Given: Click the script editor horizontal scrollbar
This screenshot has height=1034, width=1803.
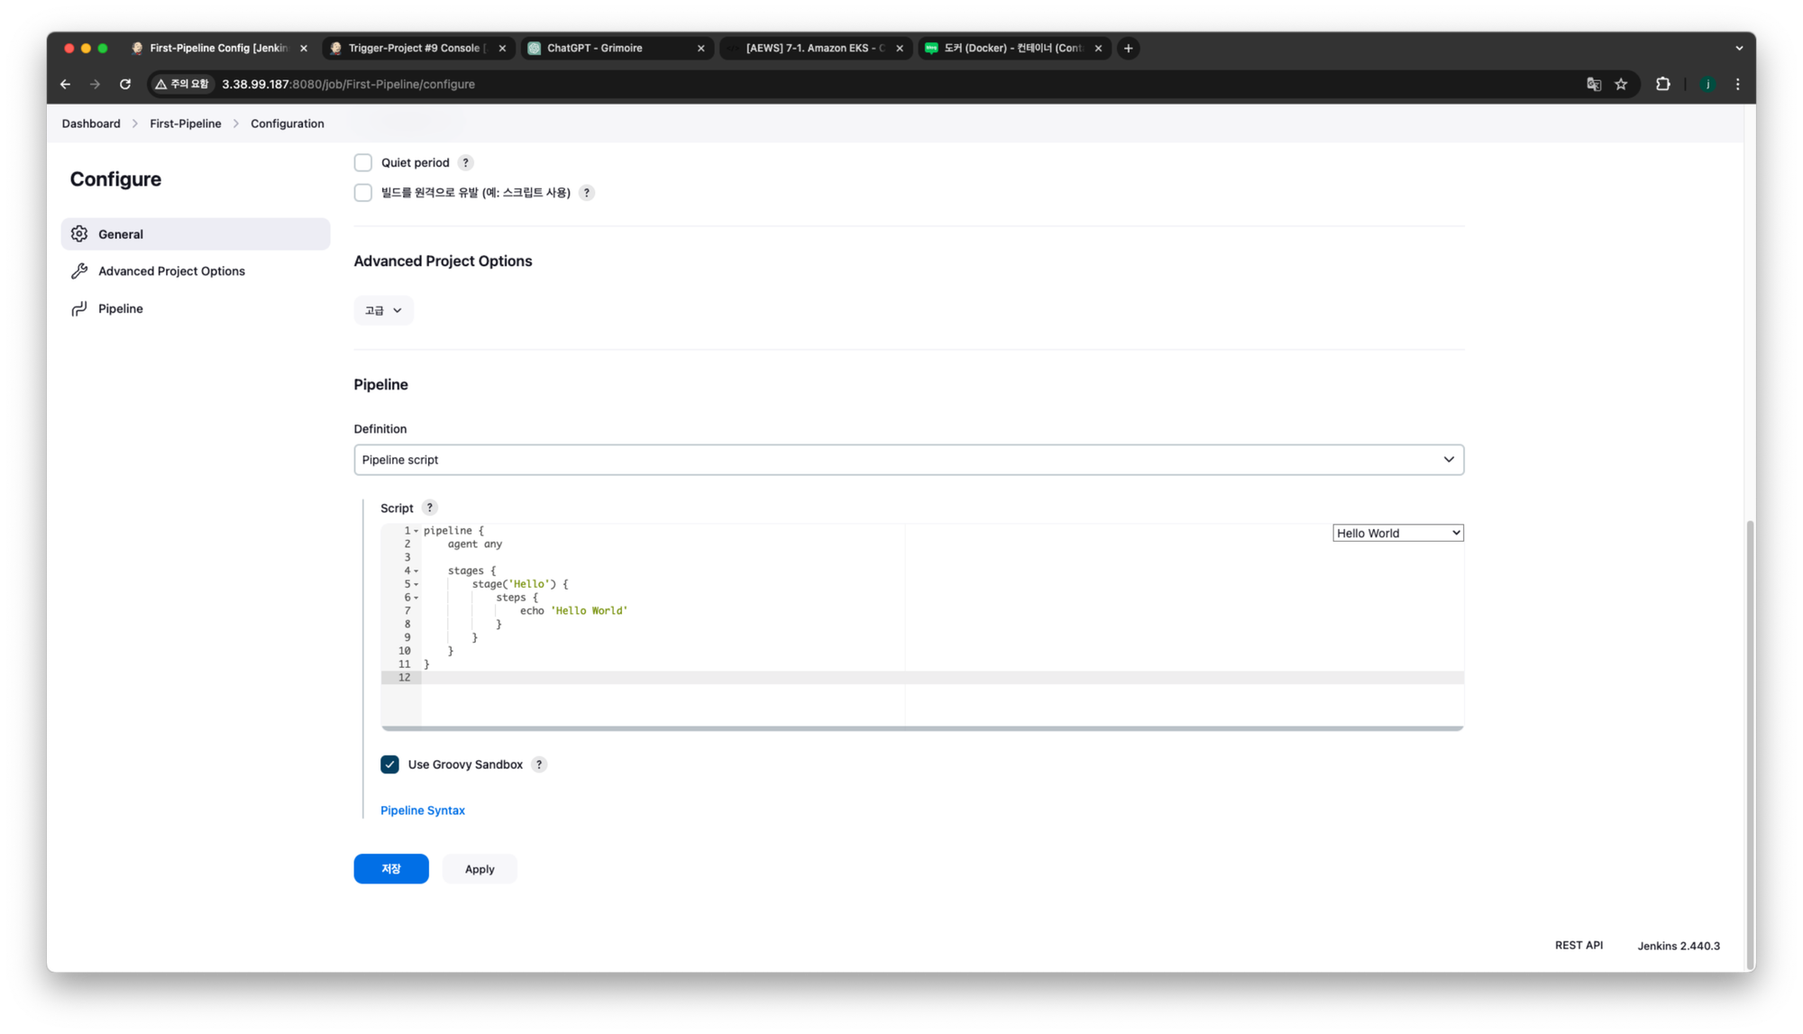Looking at the screenshot, I should point(921,727).
